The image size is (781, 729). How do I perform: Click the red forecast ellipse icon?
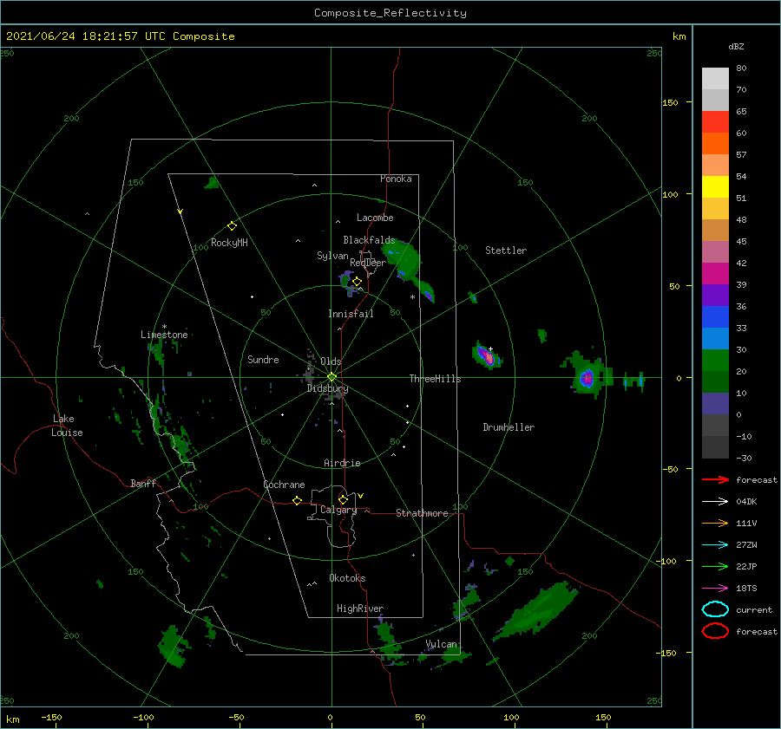point(715,631)
